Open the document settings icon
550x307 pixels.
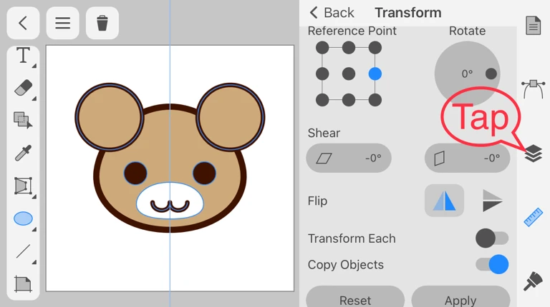click(533, 26)
